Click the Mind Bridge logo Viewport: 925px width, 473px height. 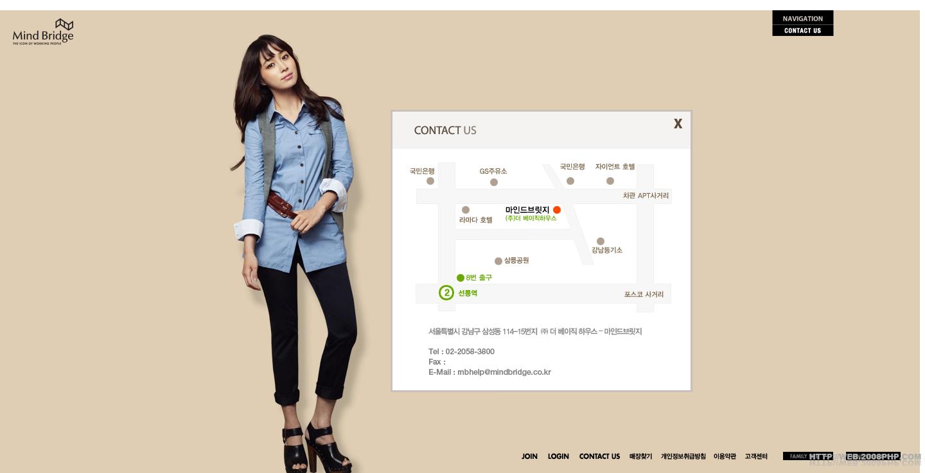pyautogui.click(x=43, y=31)
